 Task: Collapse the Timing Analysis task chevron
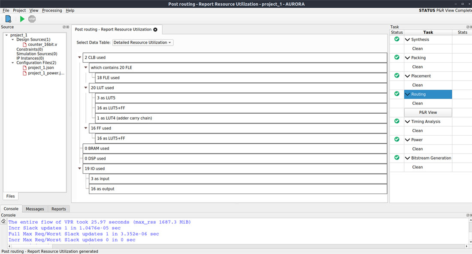(408, 121)
